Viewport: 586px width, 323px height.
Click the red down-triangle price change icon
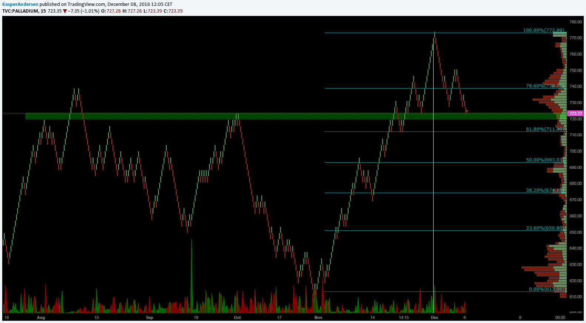[x=65, y=11]
